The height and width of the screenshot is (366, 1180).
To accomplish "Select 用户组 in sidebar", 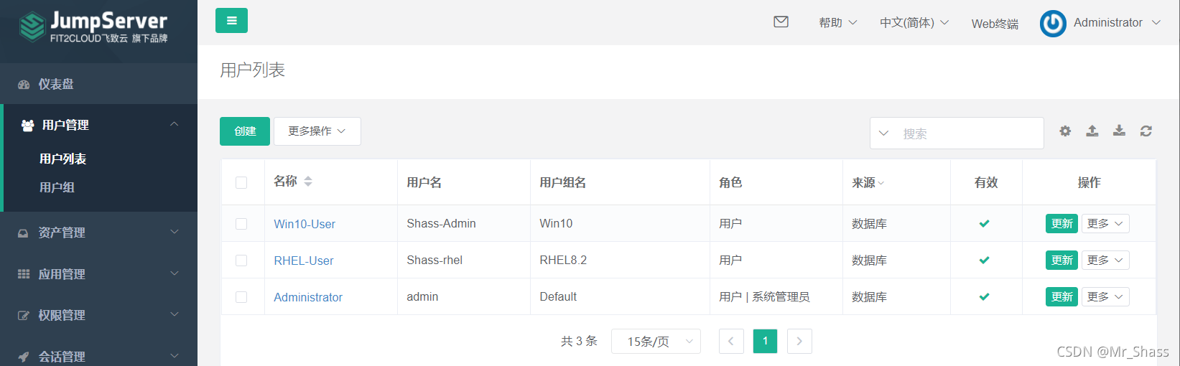I will click(x=57, y=188).
